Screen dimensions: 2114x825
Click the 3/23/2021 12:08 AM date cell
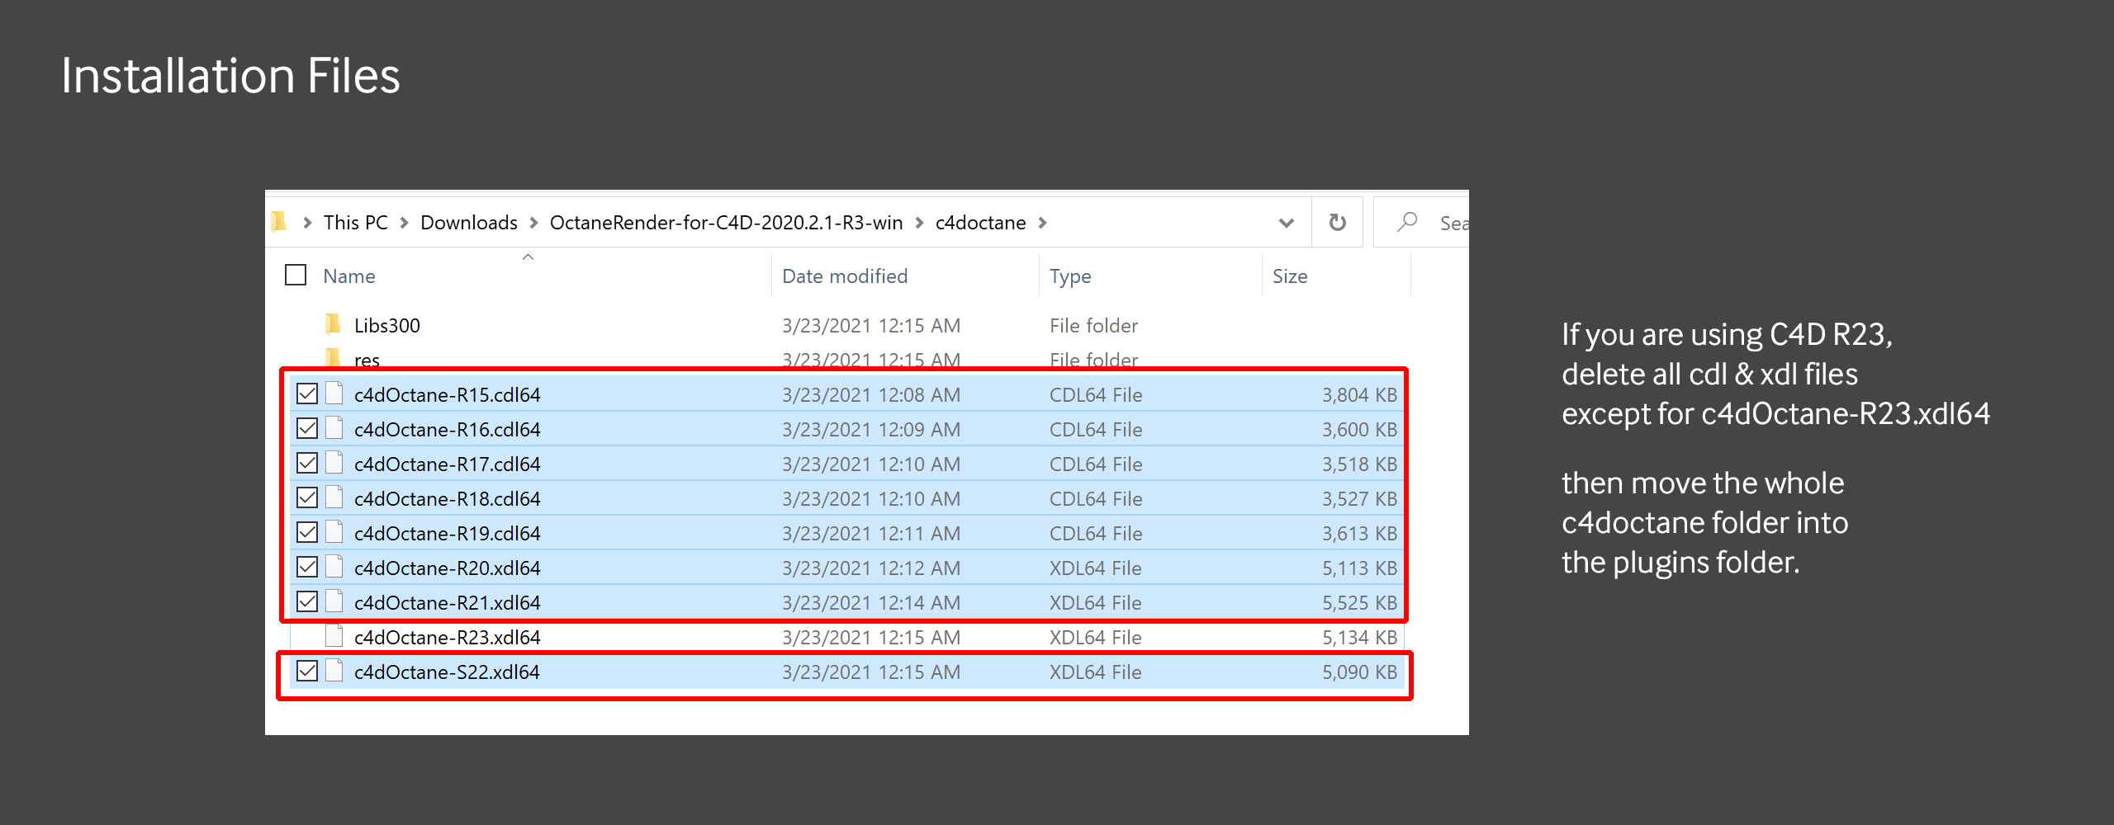(x=871, y=395)
